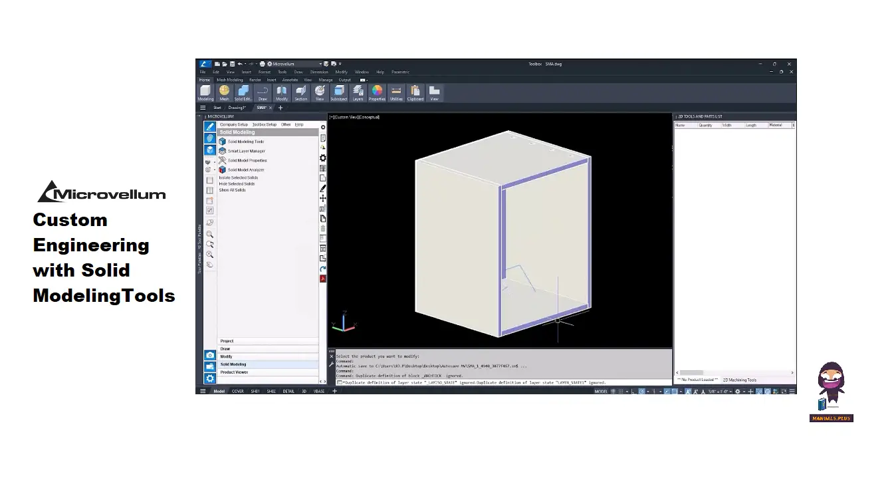The image size is (886, 490).
Task: Switch to the Drawing1 file tab
Action: 237,108
